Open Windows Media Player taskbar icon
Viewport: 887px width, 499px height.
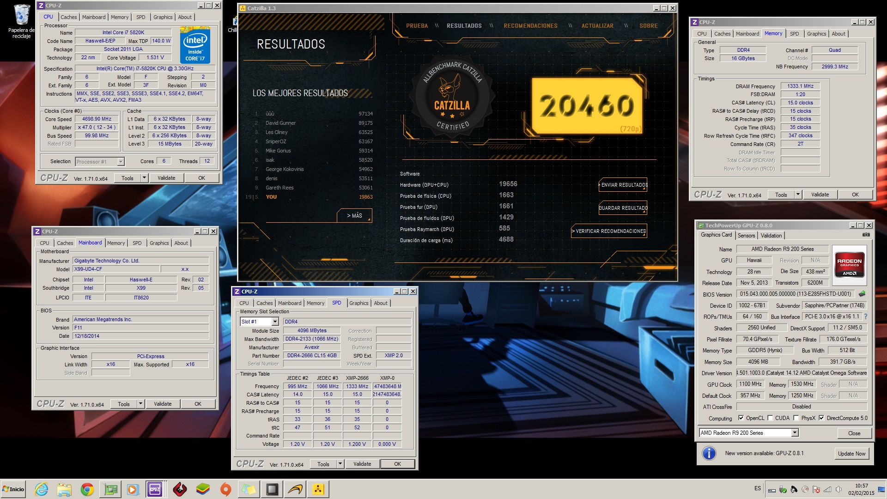[133, 489]
